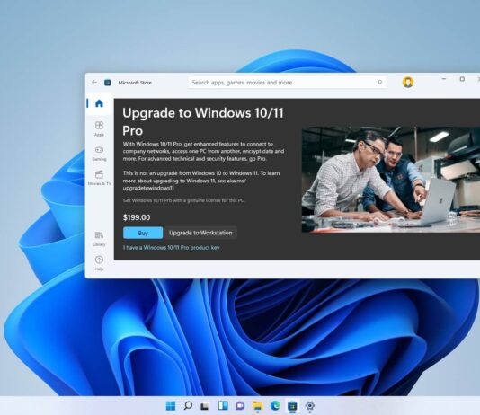This screenshot has width=480, height=415.
Task: Click the Upgrade to Windows 10/11 Pro heading
Action: [203, 122]
